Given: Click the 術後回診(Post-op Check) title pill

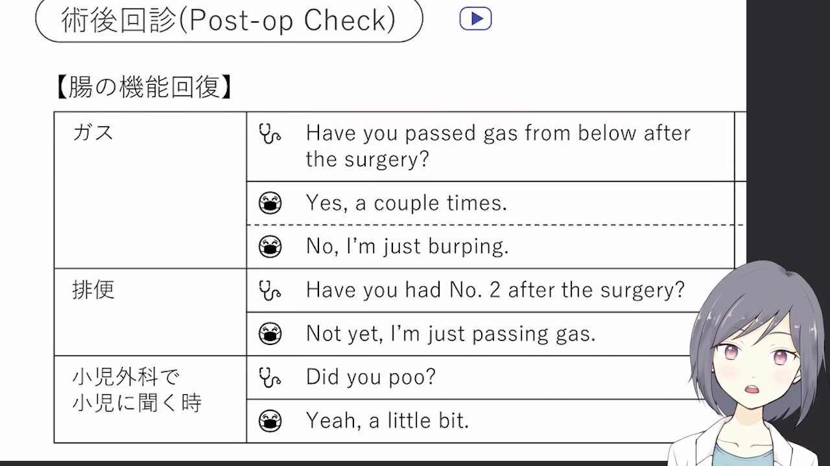Looking at the screenshot, I should click(229, 20).
